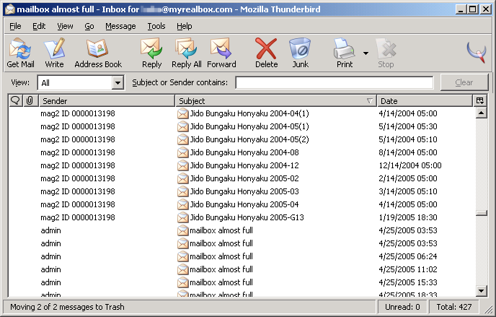Open a new message with Write
The width and height of the screenshot is (496, 317).
(x=54, y=53)
